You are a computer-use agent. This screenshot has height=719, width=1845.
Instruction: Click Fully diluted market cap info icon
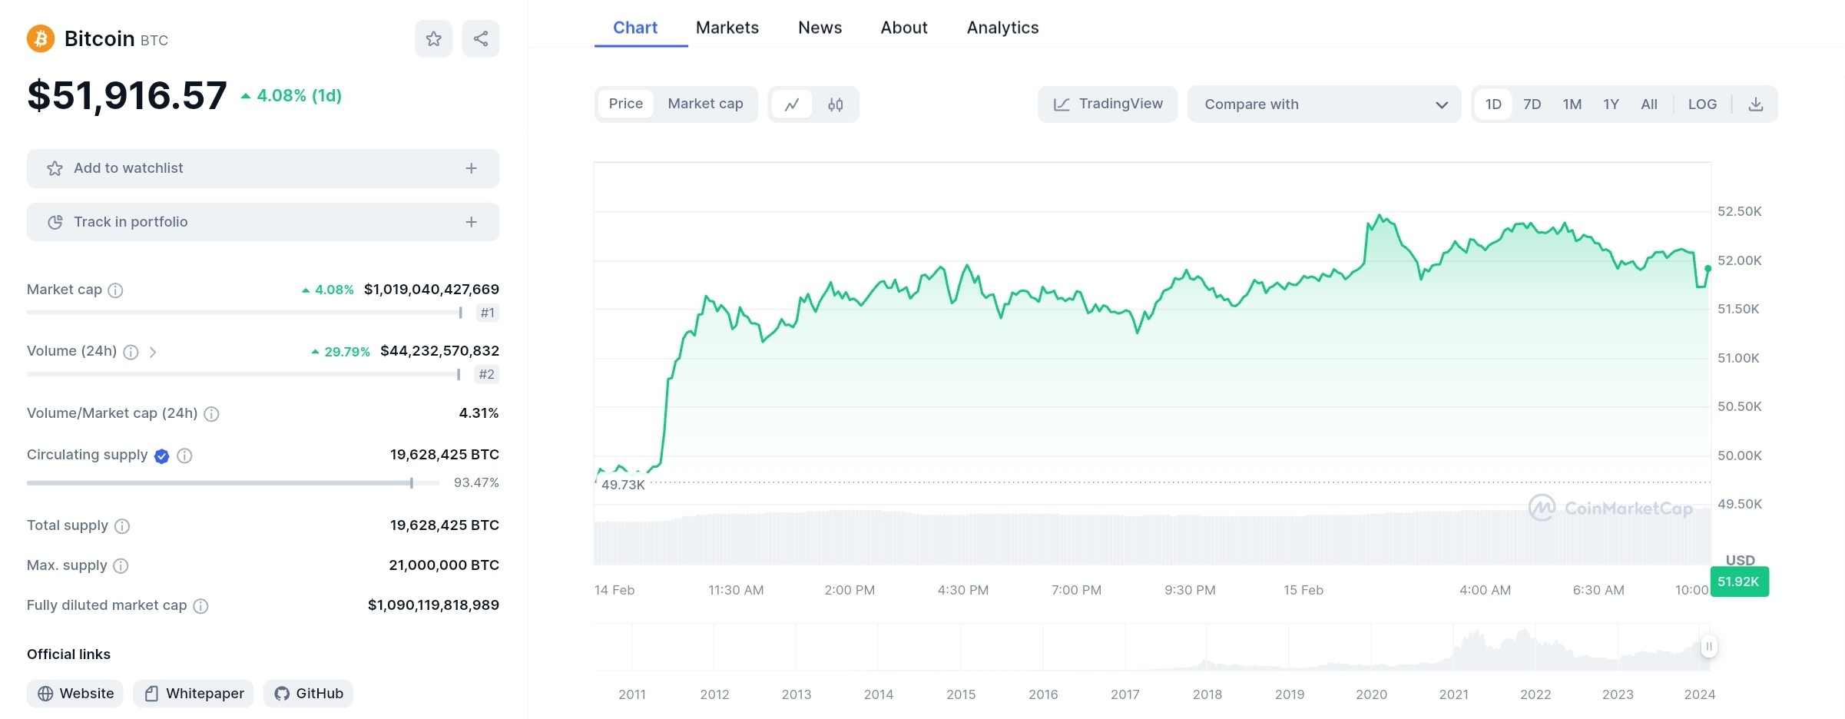point(200,606)
